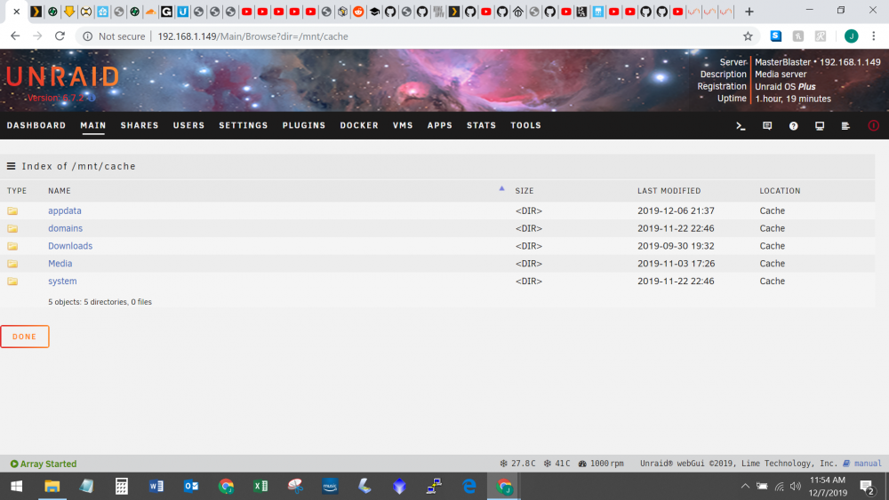The image size is (889, 500).
Task: View the Not secure site information icon
Action: 87,36
